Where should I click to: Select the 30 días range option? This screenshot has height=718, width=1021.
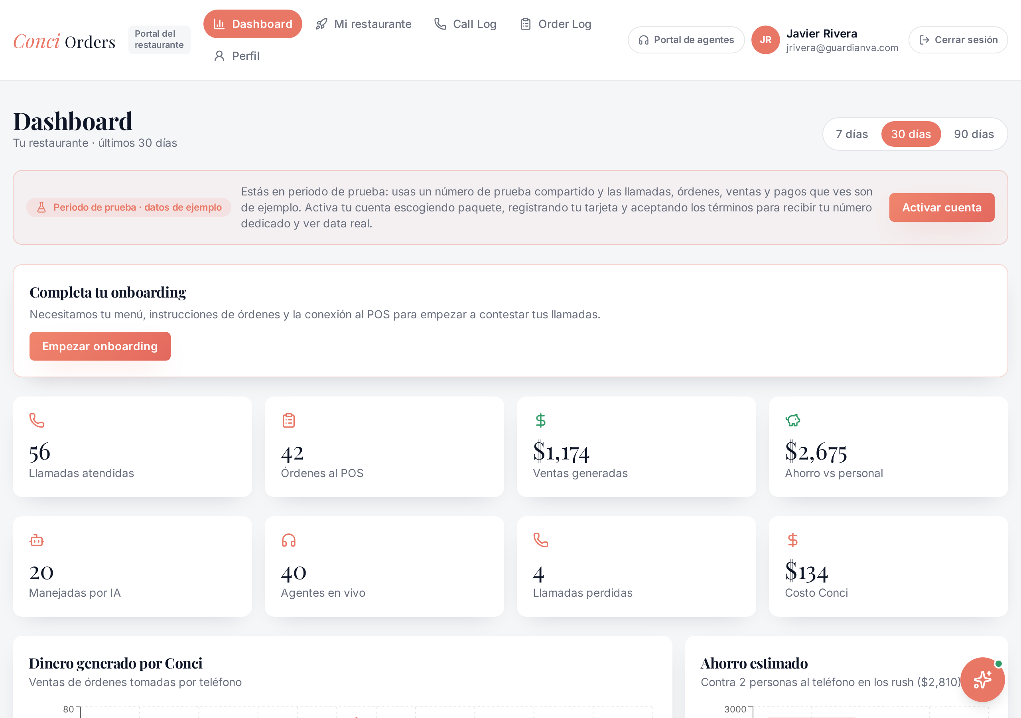tap(911, 134)
